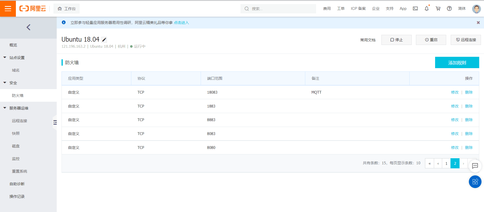Toggle the sidebar collapse handle
The image size is (484, 212).
[55, 122]
